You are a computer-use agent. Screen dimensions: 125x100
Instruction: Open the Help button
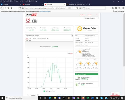115,94
